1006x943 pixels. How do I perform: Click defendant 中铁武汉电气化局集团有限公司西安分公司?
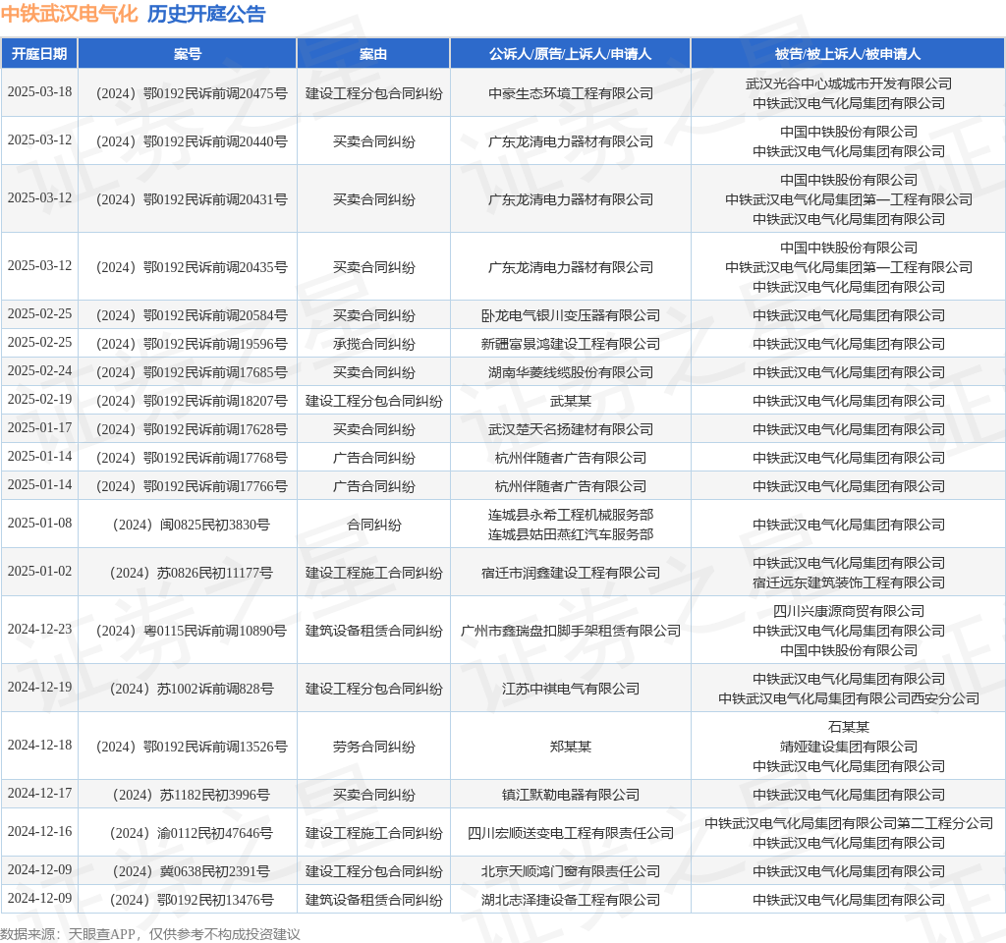tap(848, 698)
